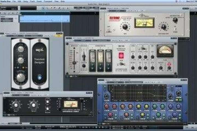The image size is (197, 131).
Task: Open the EMT 140 window preset dropdown
Action: pyautogui.click(x=83, y=40)
